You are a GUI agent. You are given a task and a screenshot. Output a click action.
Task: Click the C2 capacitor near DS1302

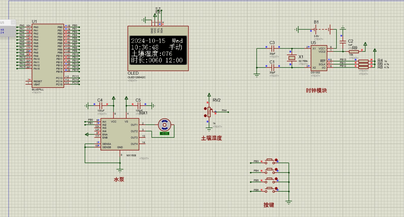343,41
